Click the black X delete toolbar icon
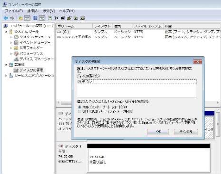 point(57,18)
